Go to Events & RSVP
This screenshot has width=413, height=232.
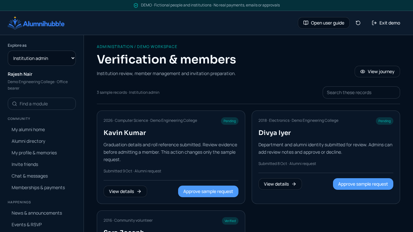click(27, 225)
